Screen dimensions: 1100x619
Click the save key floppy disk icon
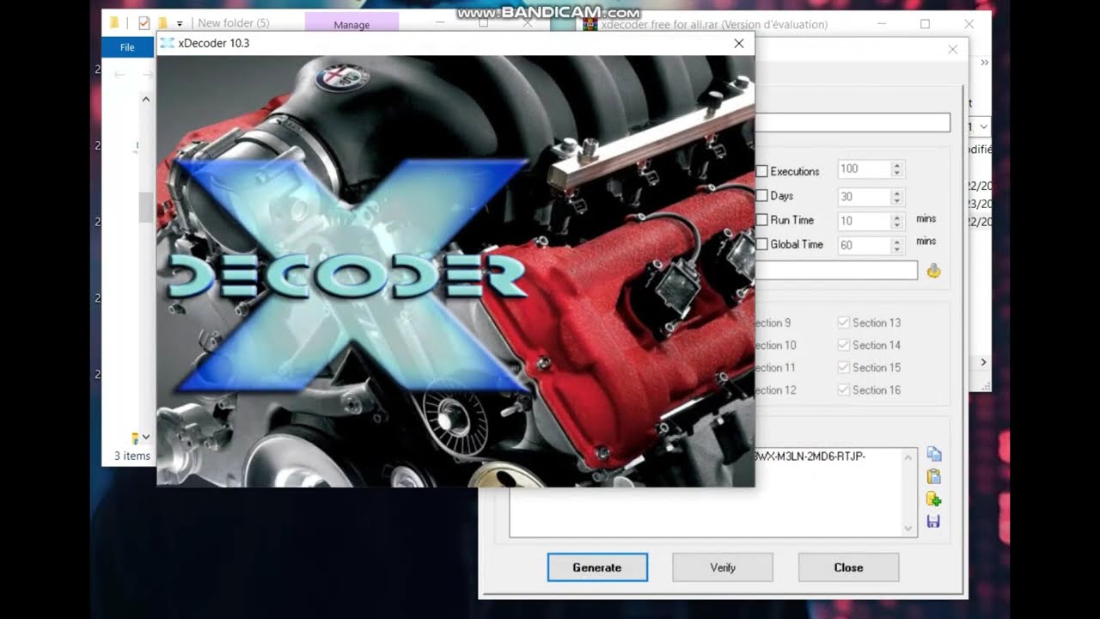(933, 521)
